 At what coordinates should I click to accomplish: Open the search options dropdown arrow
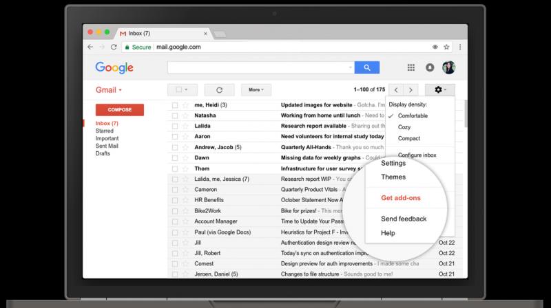(x=351, y=67)
